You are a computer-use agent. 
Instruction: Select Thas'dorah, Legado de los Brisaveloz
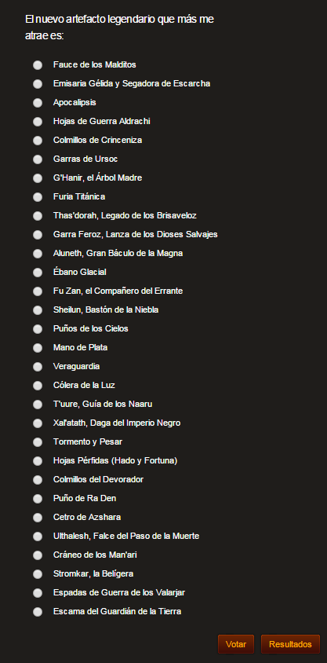point(38,216)
